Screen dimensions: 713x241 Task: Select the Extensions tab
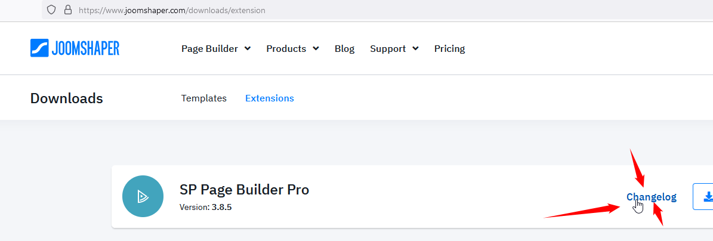tap(270, 98)
